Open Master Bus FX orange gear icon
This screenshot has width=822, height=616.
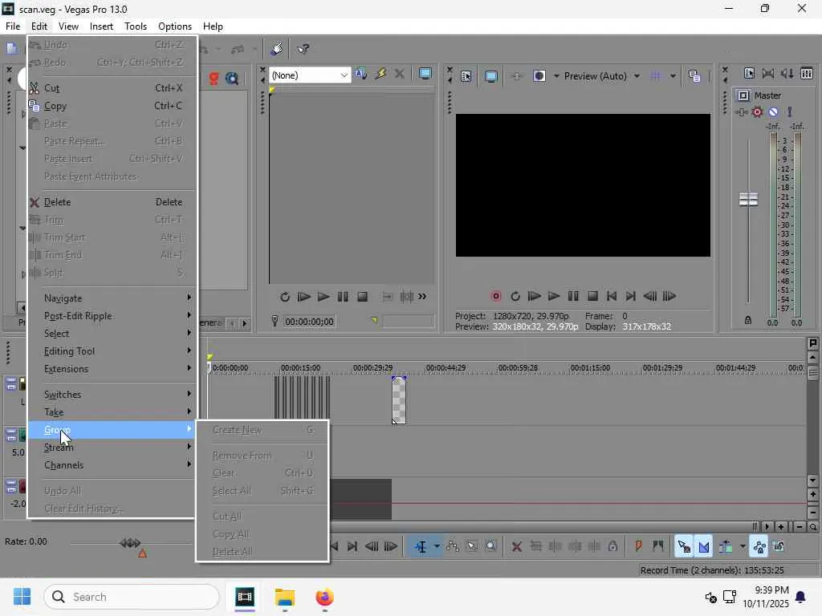(757, 111)
